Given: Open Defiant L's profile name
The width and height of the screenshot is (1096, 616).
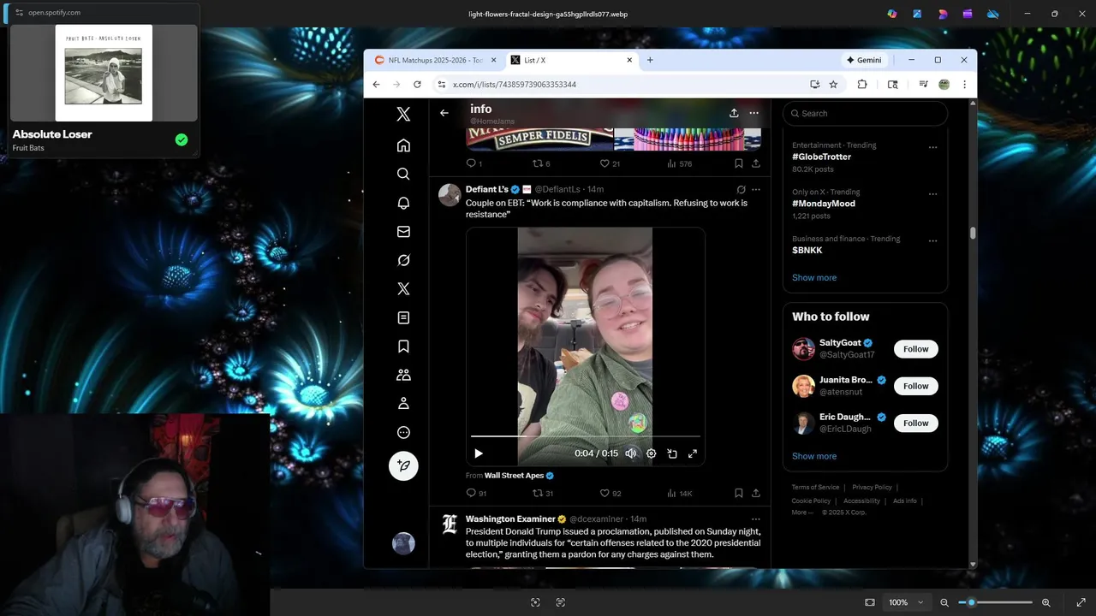Looking at the screenshot, I should (487, 189).
